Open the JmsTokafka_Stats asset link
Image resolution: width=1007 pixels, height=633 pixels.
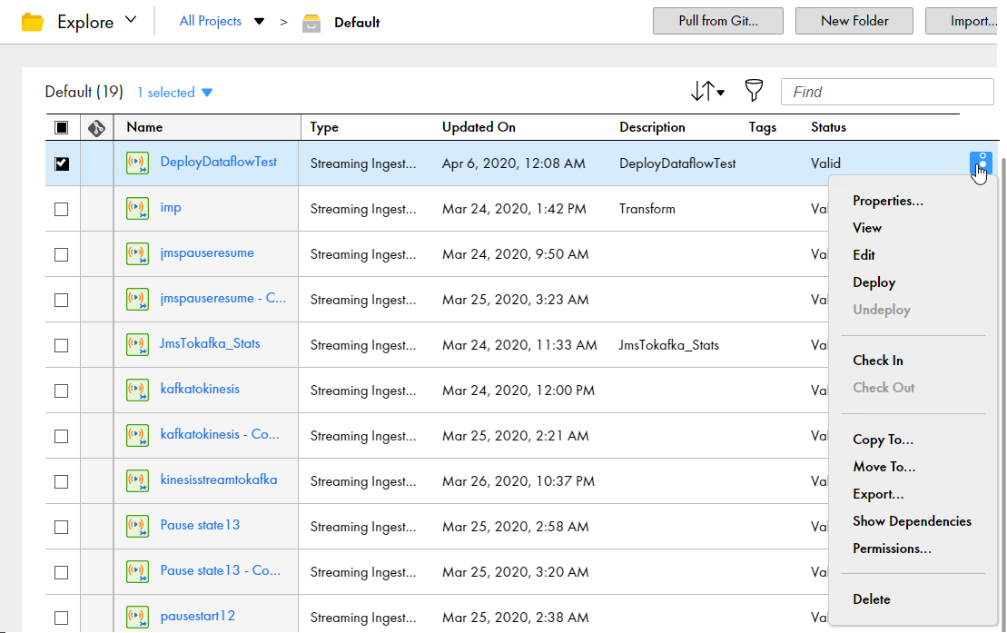[x=210, y=343]
